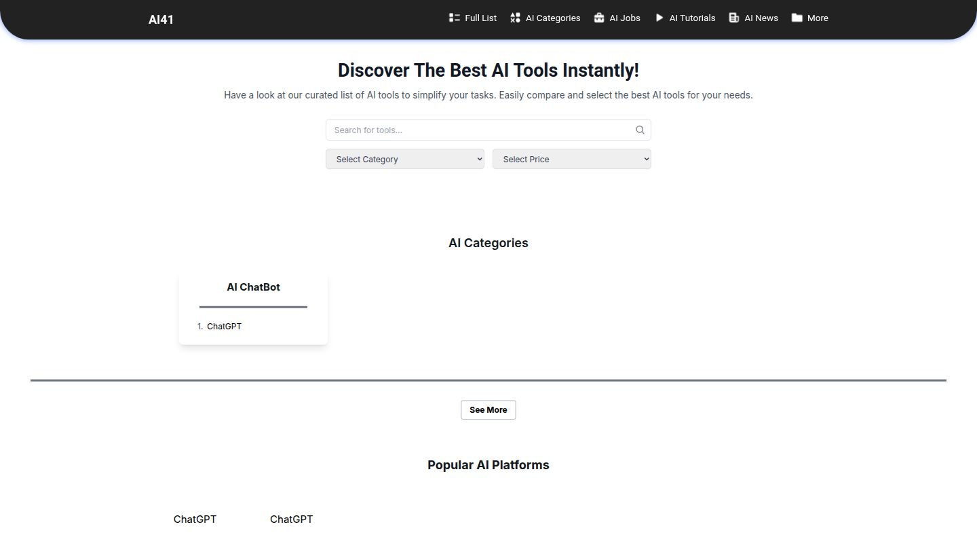This screenshot has height=550, width=977.
Task: Click the AI41 site logo
Action: point(161,20)
